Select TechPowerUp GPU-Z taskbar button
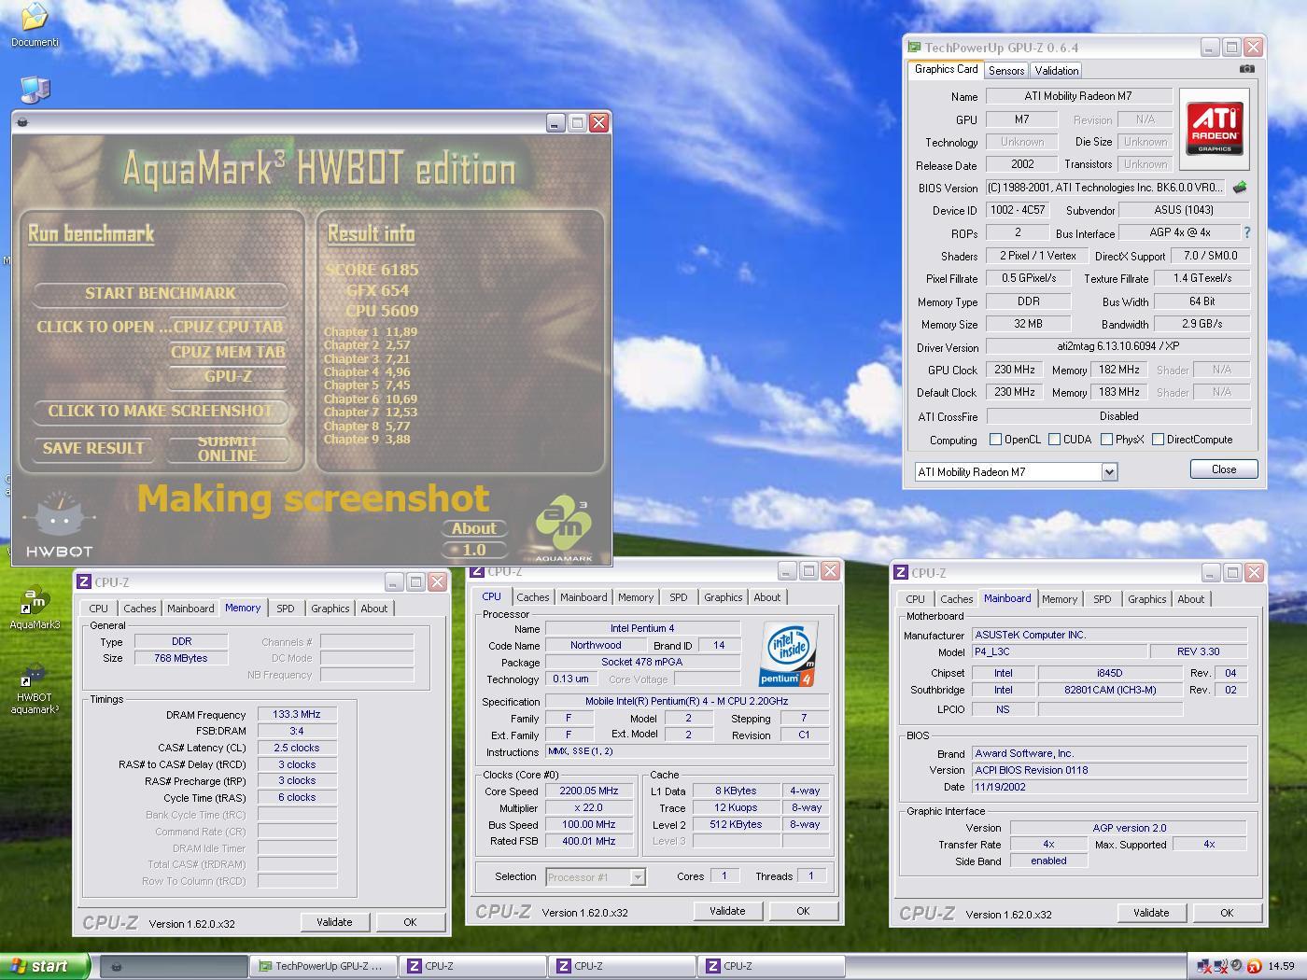This screenshot has height=980, width=1307. point(323,966)
